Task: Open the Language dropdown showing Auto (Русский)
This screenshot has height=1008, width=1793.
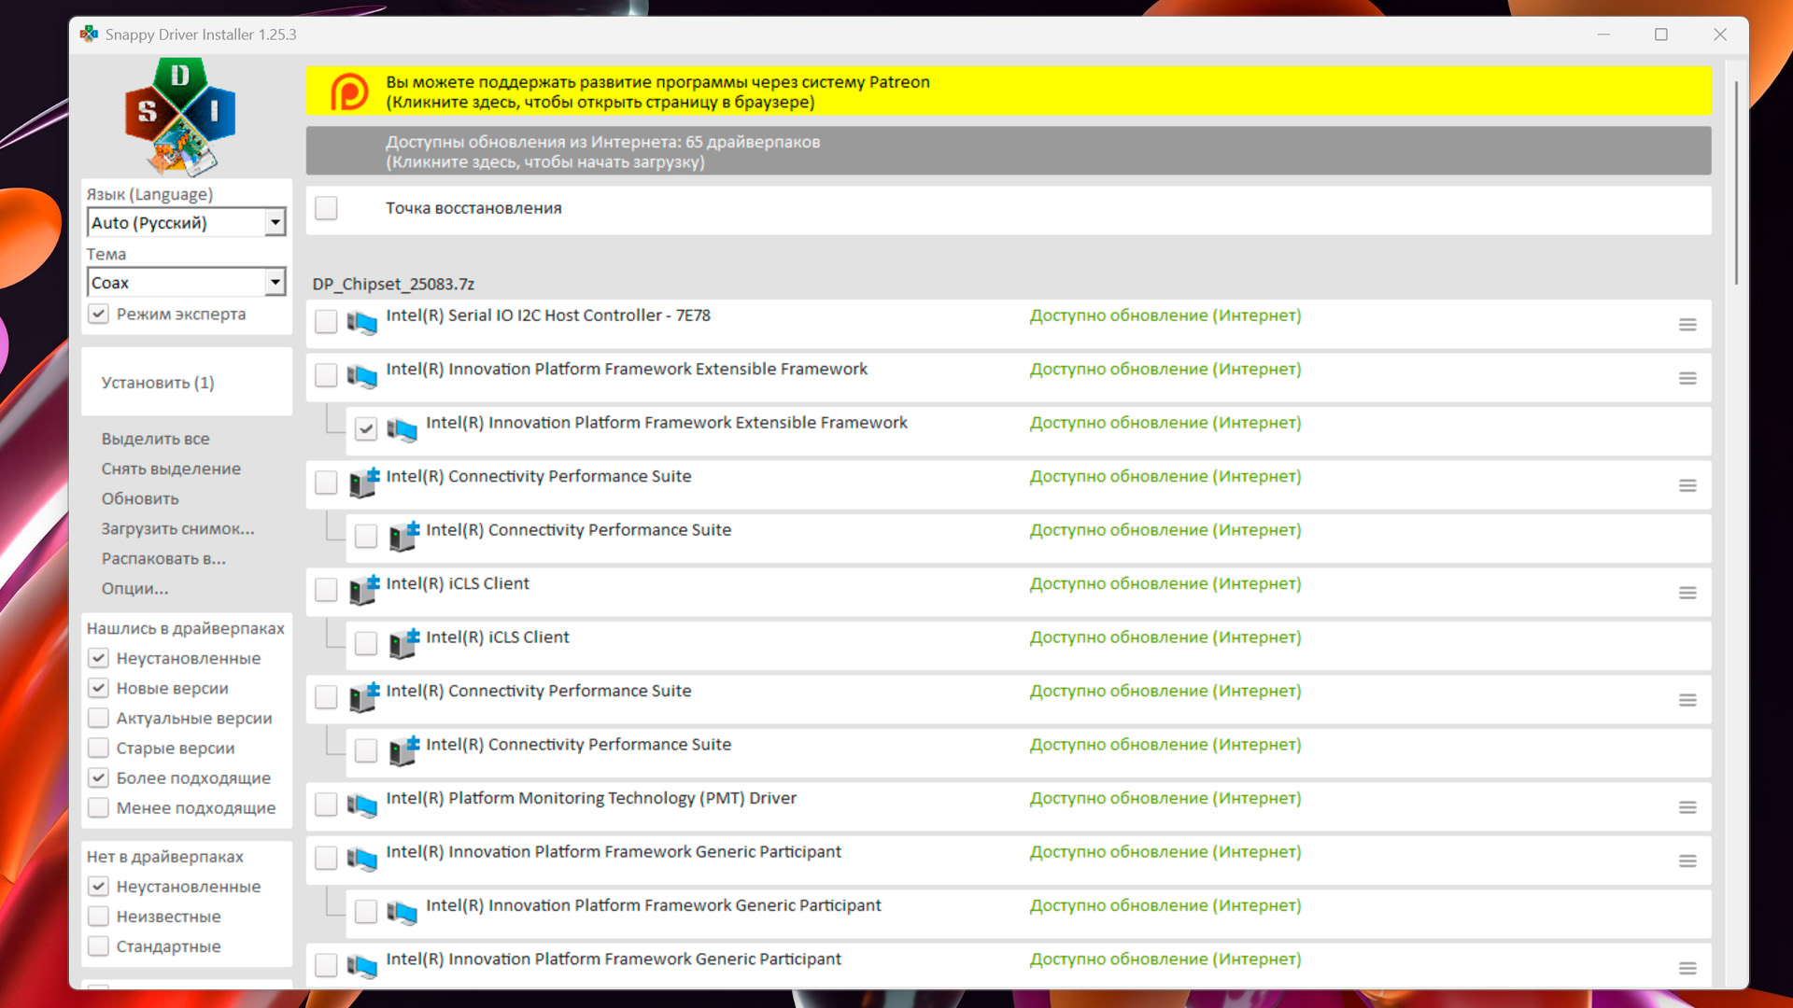Action: (275, 222)
